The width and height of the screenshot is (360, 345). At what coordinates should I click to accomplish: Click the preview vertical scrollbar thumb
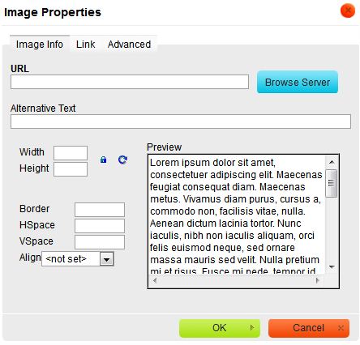(332, 183)
